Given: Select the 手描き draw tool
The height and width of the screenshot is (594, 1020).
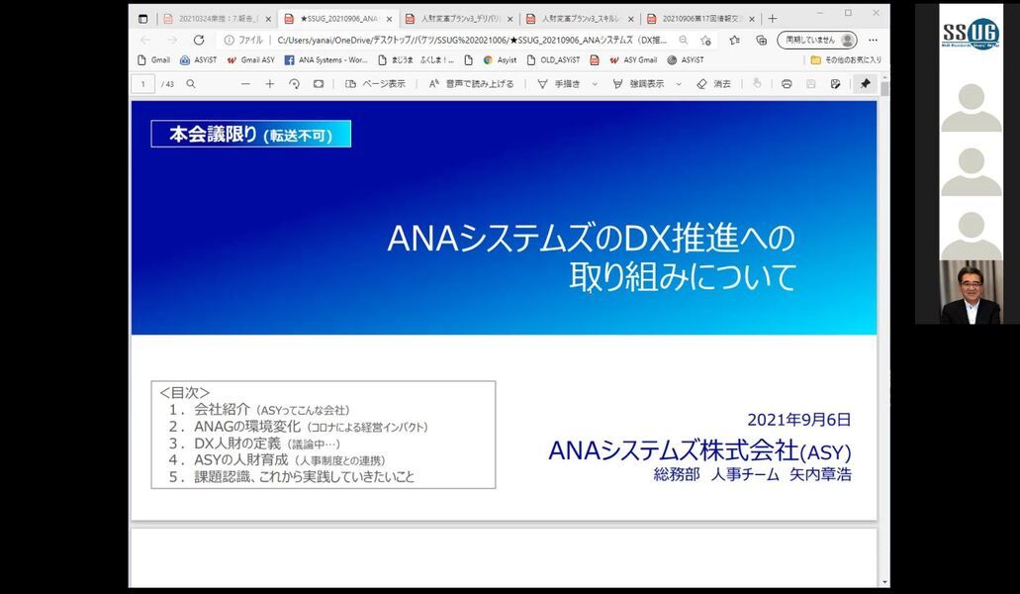Looking at the screenshot, I should pyautogui.click(x=558, y=84).
